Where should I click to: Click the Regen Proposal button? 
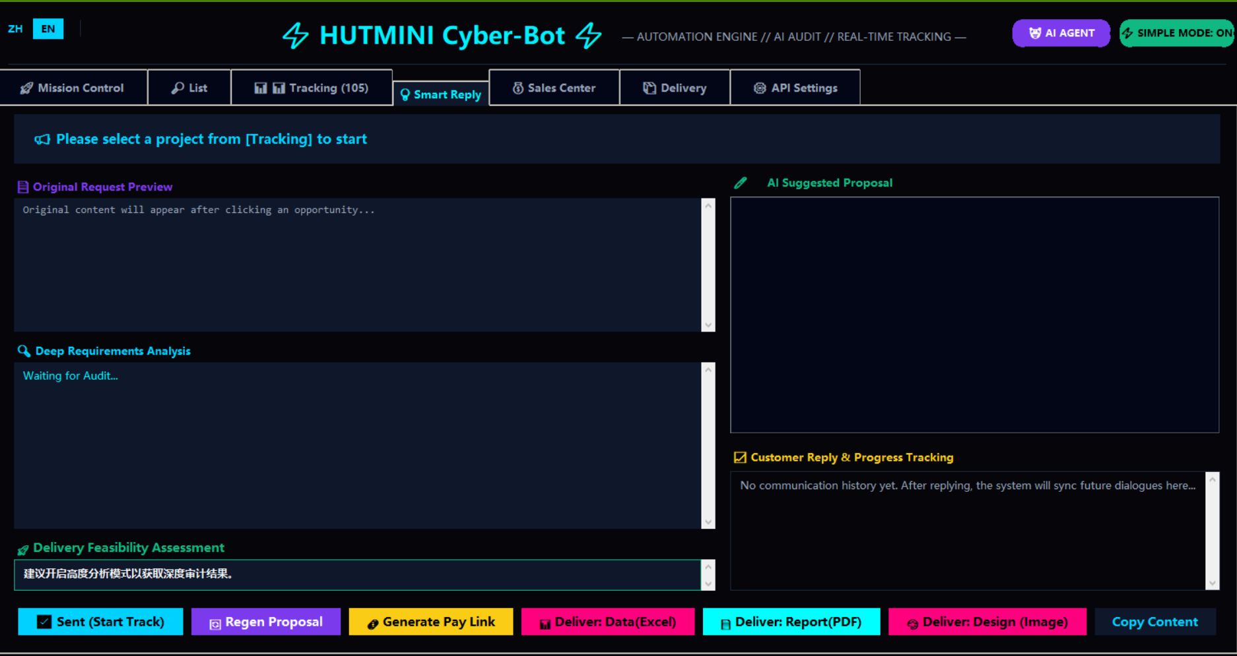(x=265, y=621)
